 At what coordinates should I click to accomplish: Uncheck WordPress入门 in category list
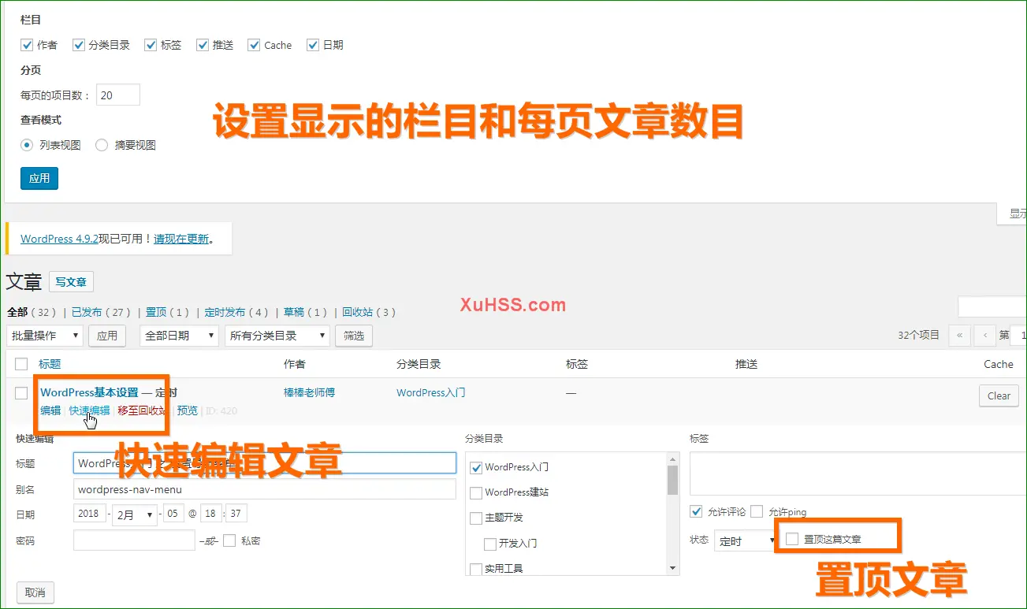pyautogui.click(x=476, y=467)
